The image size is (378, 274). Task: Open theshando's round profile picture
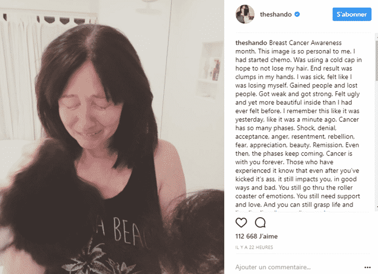tap(245, 14)
